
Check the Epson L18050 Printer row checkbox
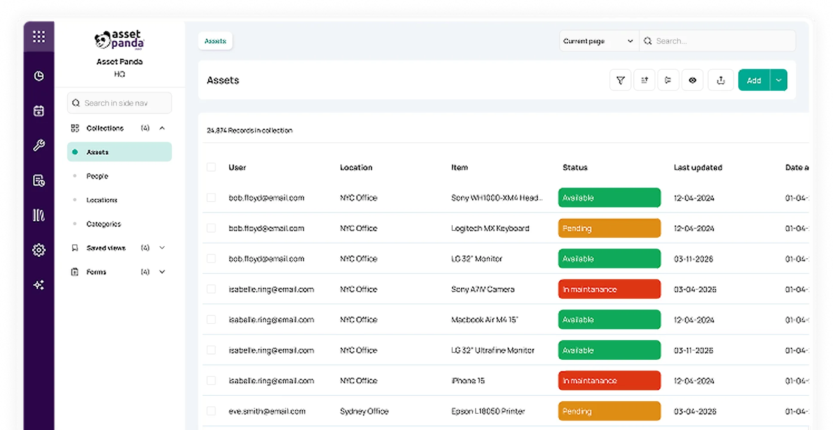(x=211, y=411)
